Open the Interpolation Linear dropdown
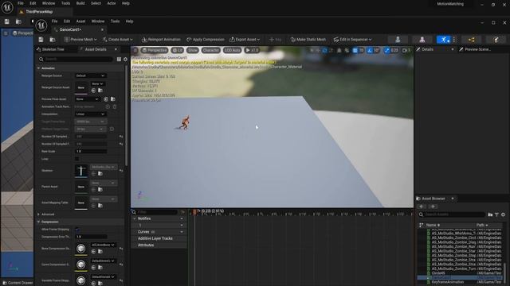This screenshot has width=510, height=286. (x=90, y=114)
